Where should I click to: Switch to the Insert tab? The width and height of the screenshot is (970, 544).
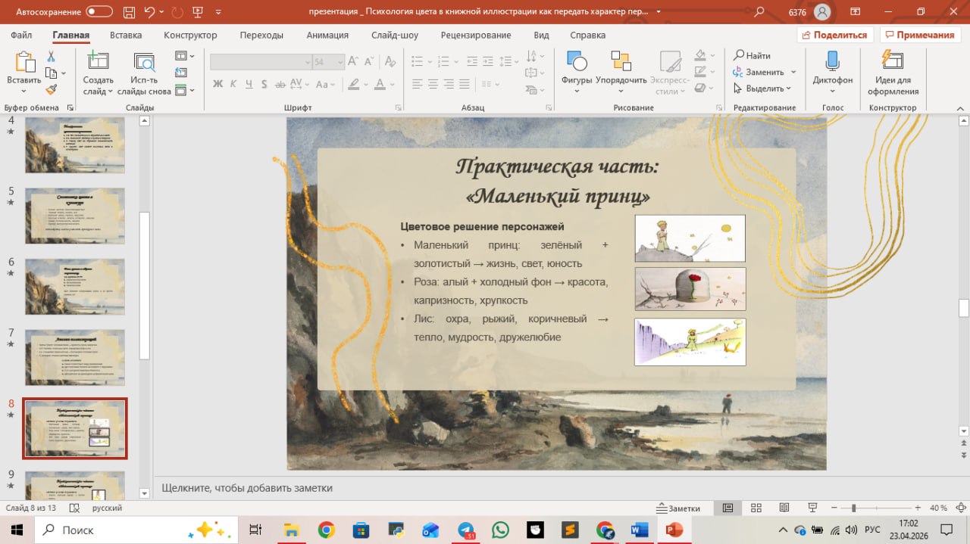pos(126,35)
